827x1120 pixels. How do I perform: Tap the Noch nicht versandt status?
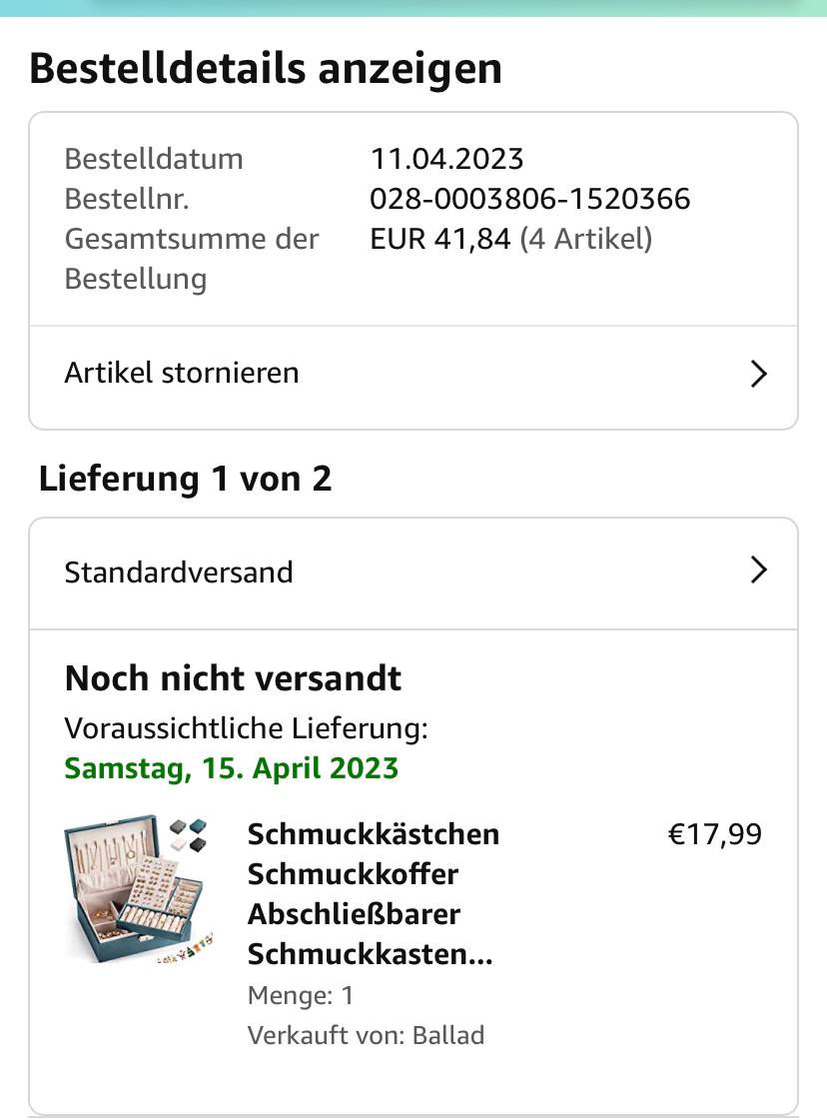(x=233, y=677)
